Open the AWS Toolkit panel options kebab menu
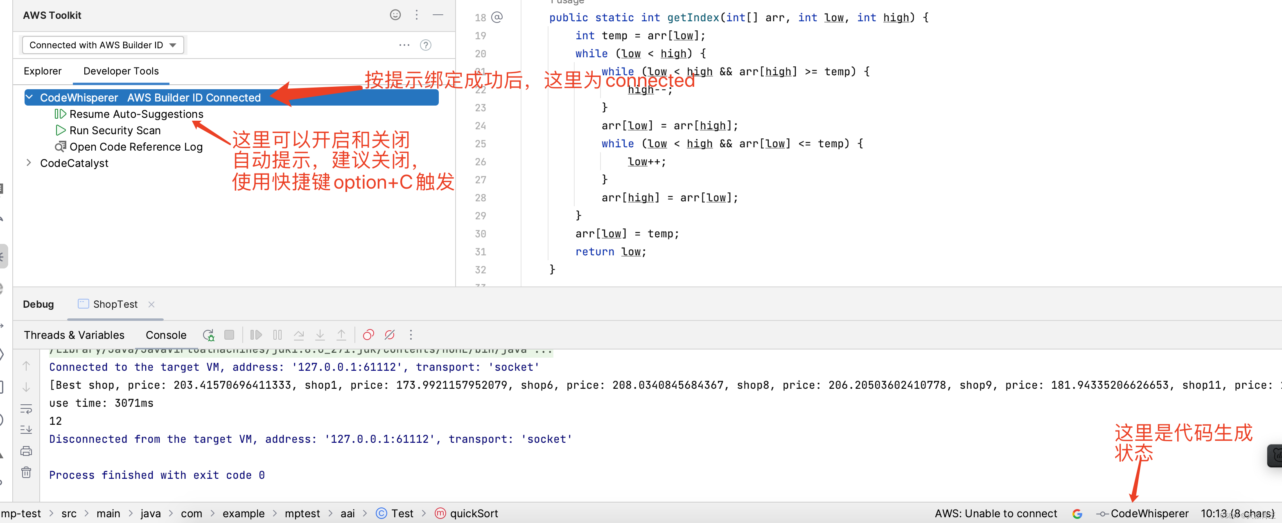Image resolution: width=1282 pixels, height=523 pixels. click(417, 15)
